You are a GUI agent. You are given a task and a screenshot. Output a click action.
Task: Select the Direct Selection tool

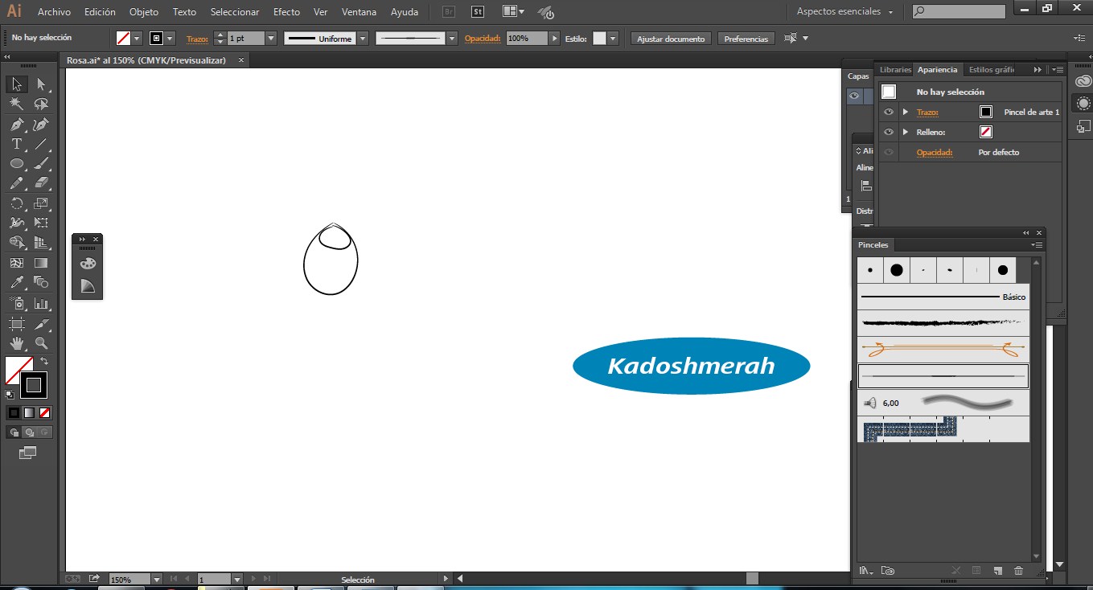tap(41, 84)
